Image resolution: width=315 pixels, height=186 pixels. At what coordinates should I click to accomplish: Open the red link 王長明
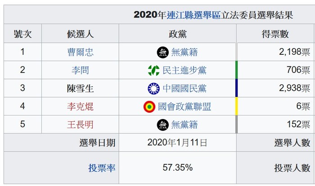(80, 124)
